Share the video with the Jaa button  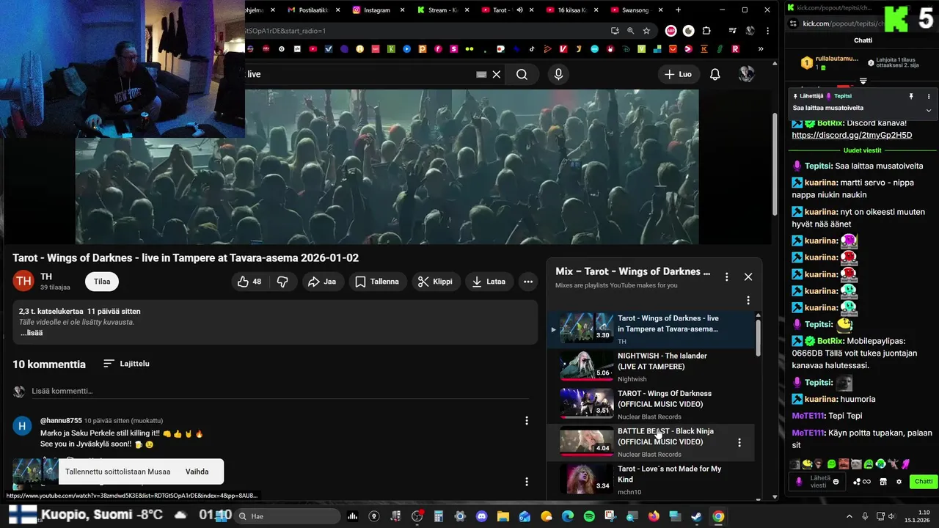tap(321, 282)
